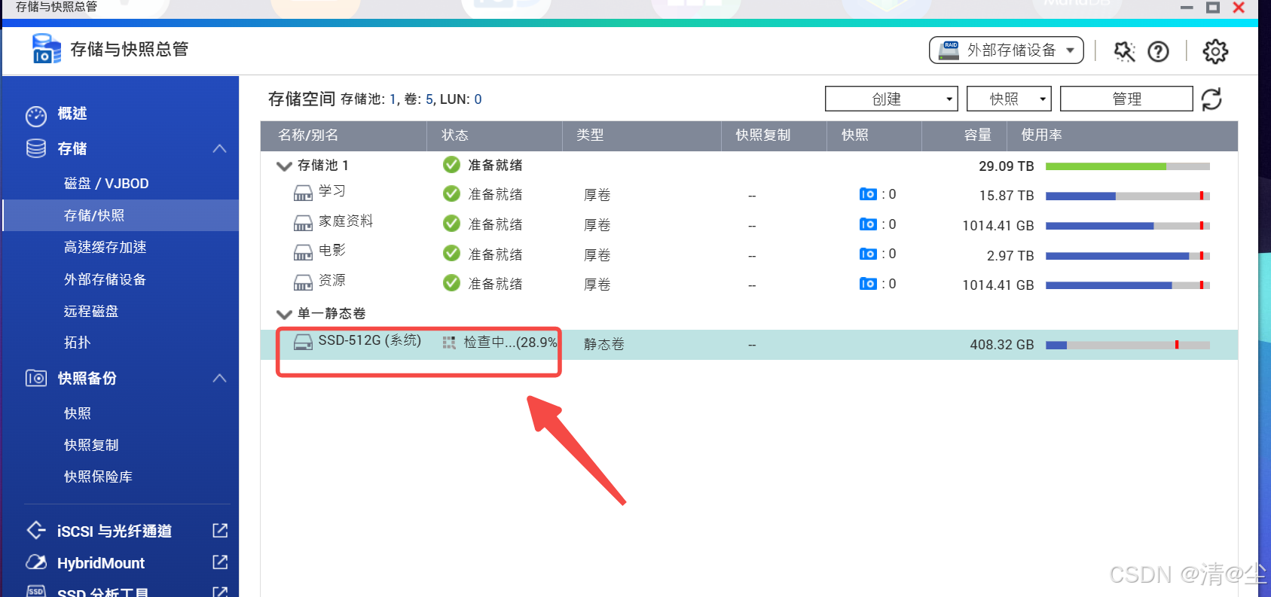Click the HybridMount sidebar link

[x=101, y=563]
